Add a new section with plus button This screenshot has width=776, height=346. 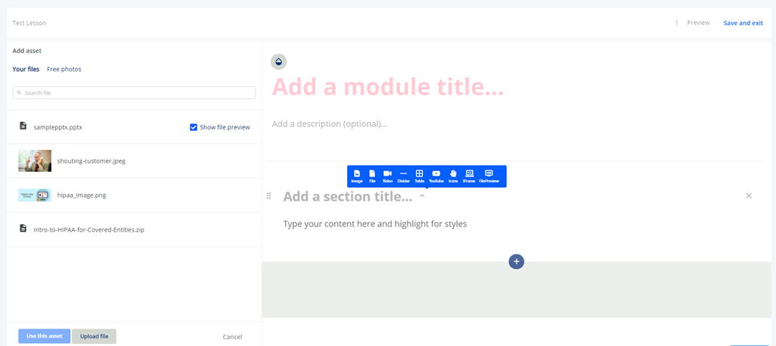(516, 261)
